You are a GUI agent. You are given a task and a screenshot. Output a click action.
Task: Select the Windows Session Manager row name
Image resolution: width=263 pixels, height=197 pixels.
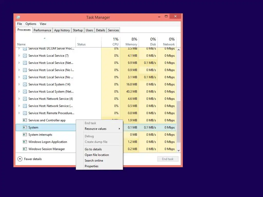(46, 149)
